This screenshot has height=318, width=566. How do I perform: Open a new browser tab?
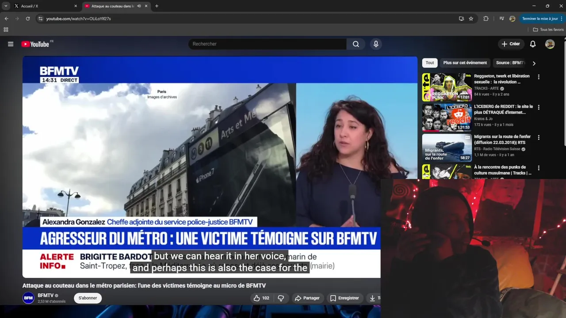[157, 6]
